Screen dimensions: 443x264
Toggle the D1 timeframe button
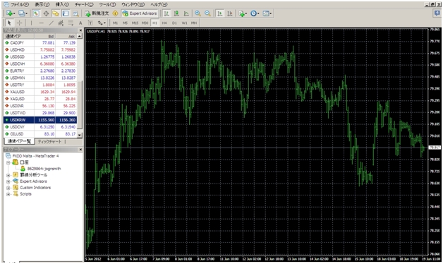point(174,23)
